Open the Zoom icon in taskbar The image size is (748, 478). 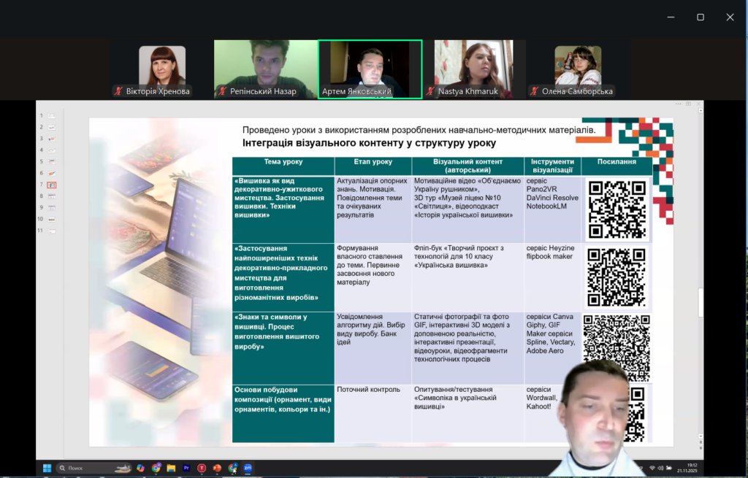[x=248, y=468]
